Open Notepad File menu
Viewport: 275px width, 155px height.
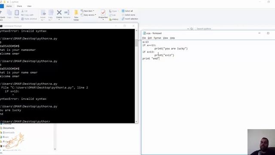tap(144, 38)
